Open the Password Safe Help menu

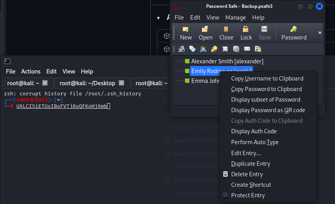[x=258, y=18]
